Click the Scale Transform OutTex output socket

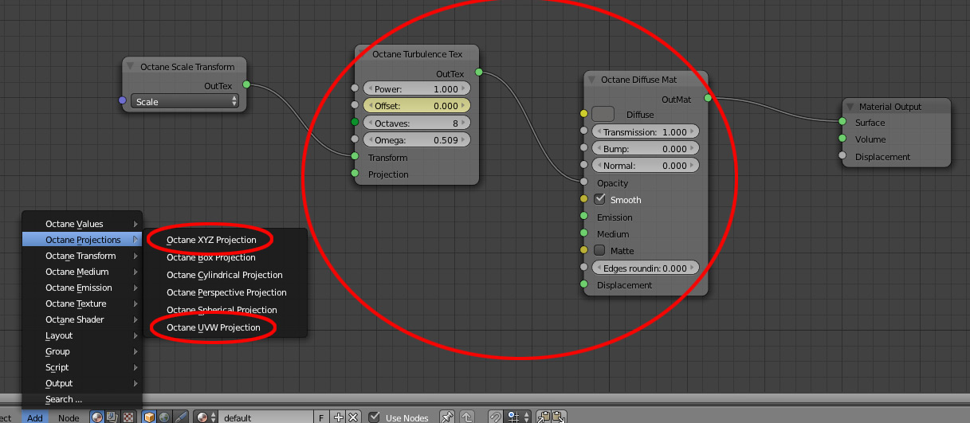[246, 84]
